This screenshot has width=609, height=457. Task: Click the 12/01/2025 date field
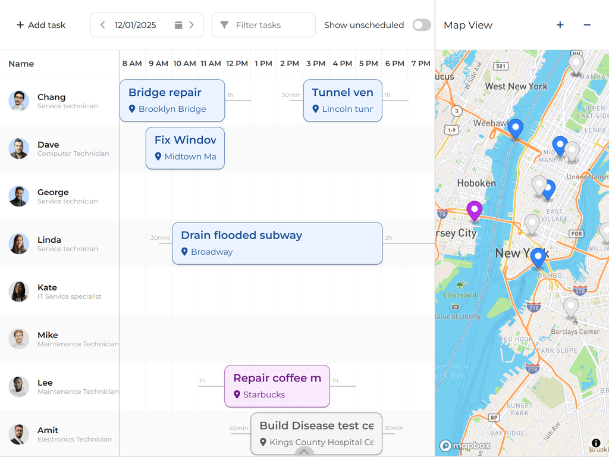pyautogui.click(x=136, y=25)
